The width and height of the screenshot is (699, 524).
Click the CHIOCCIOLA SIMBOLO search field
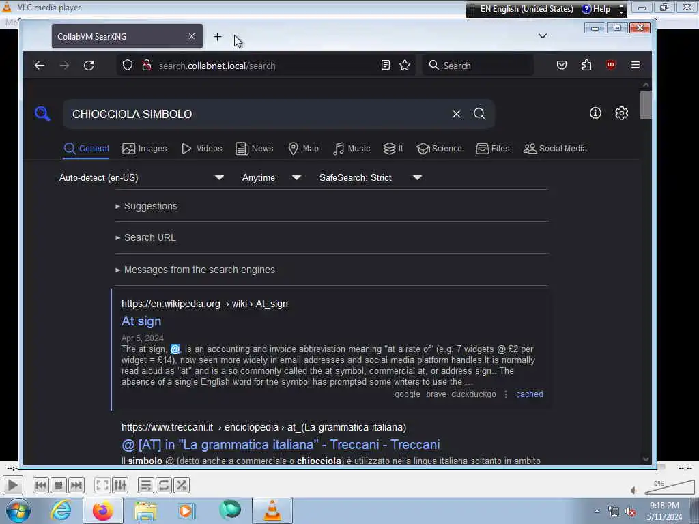[x=259, y=114]
